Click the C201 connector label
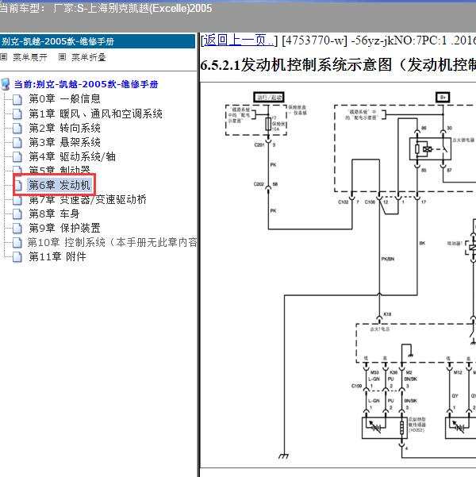This screenshot has width=476, height=477. tap(259, 144)
